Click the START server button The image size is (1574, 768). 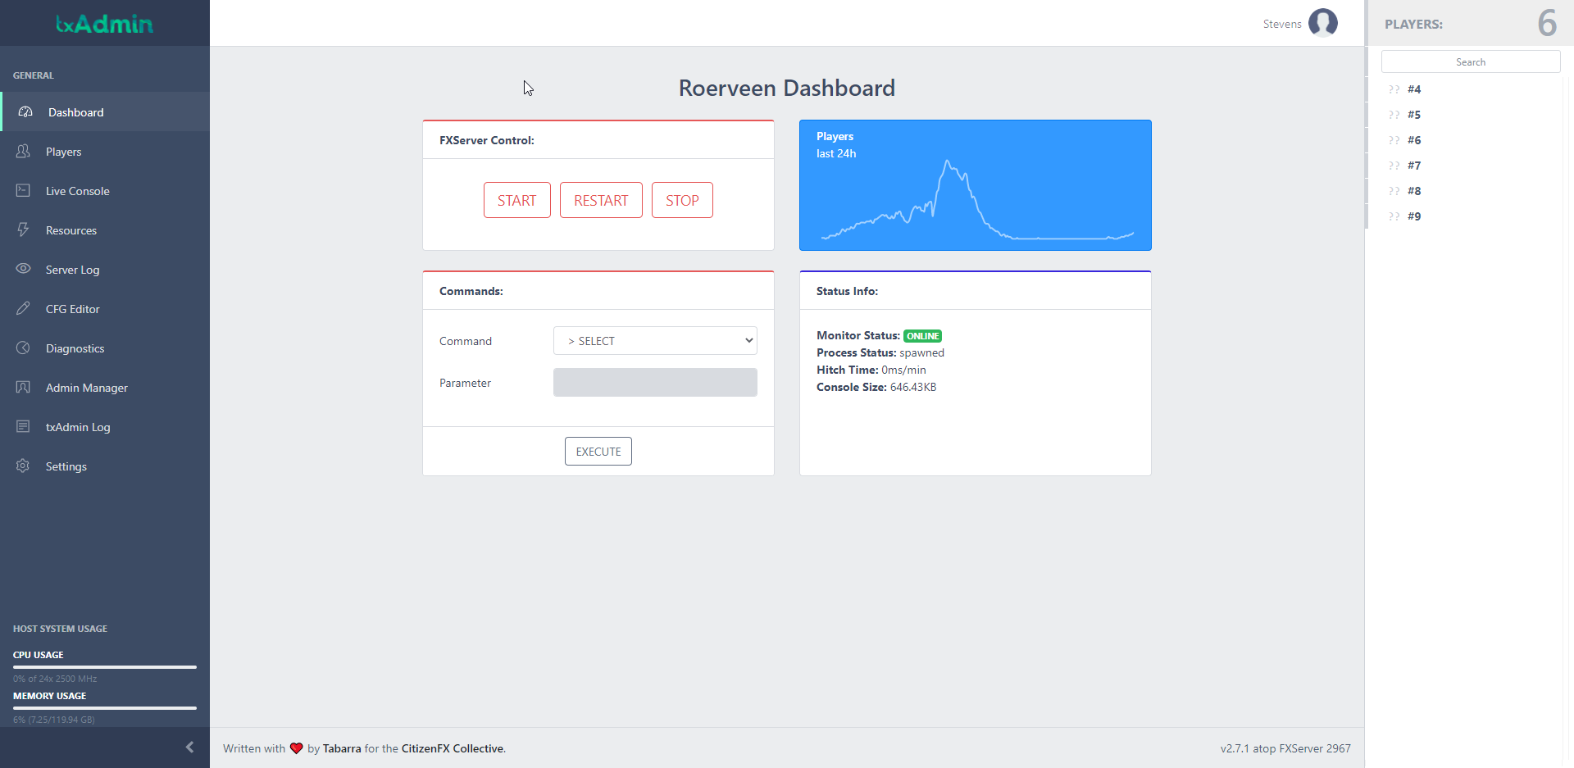tap(516, 200)
